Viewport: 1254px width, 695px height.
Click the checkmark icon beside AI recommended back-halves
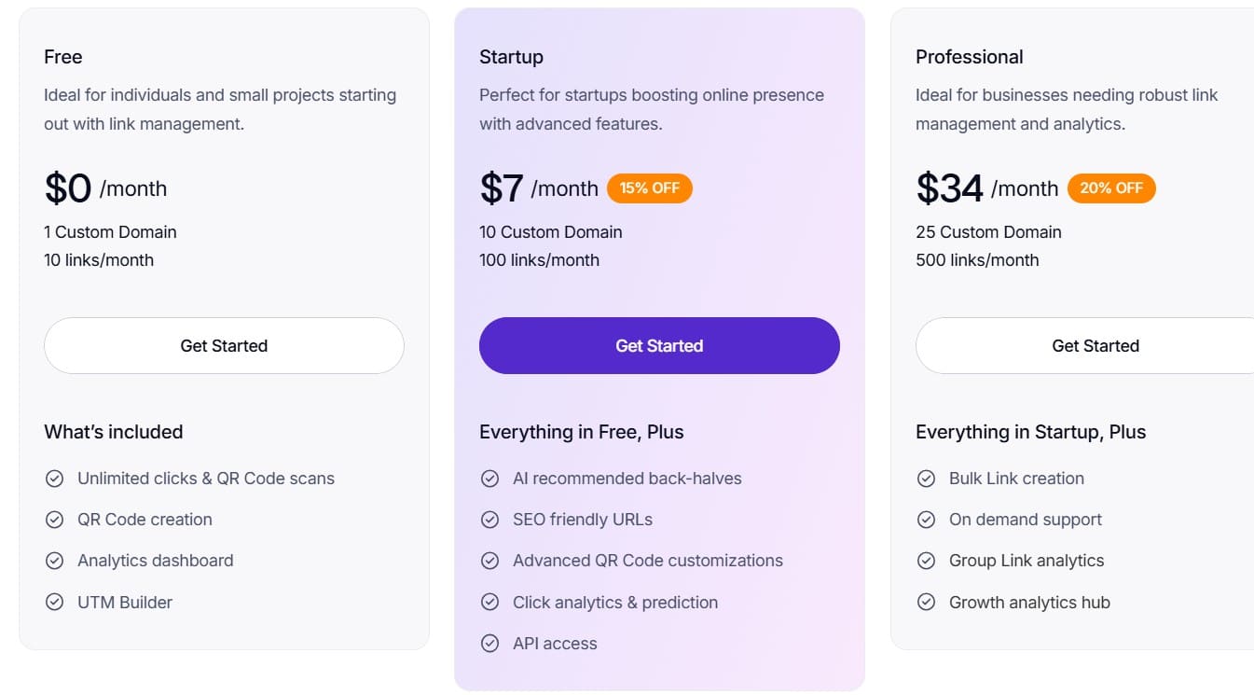489,478
